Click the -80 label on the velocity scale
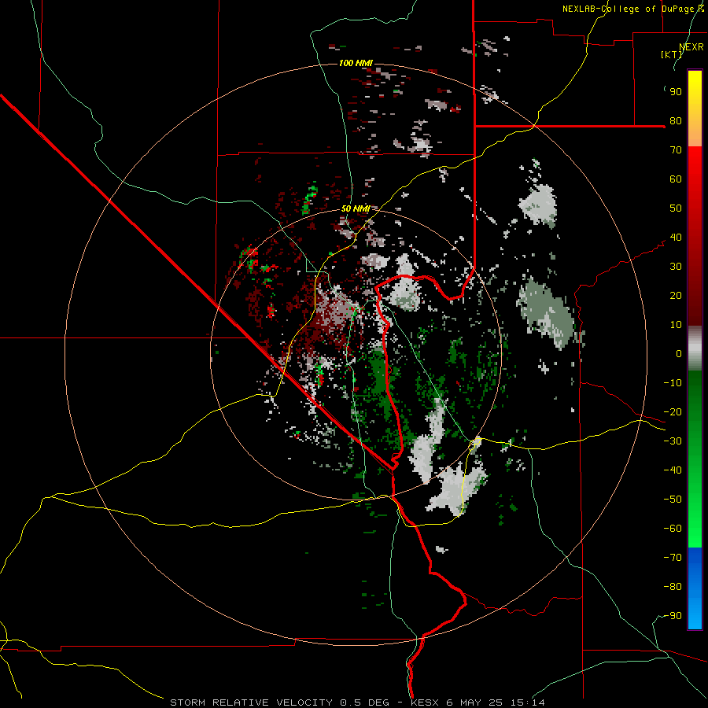Viewport: 708px width, 708px height. point(673,587)
